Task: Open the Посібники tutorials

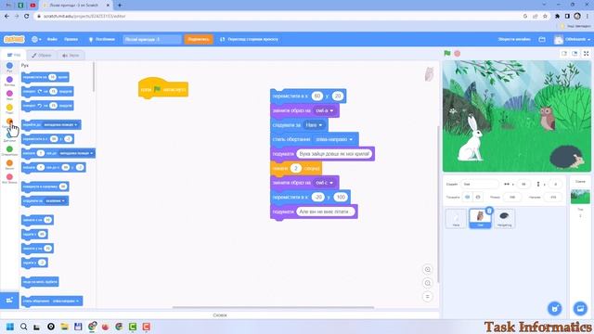Action: click(102, 39)
